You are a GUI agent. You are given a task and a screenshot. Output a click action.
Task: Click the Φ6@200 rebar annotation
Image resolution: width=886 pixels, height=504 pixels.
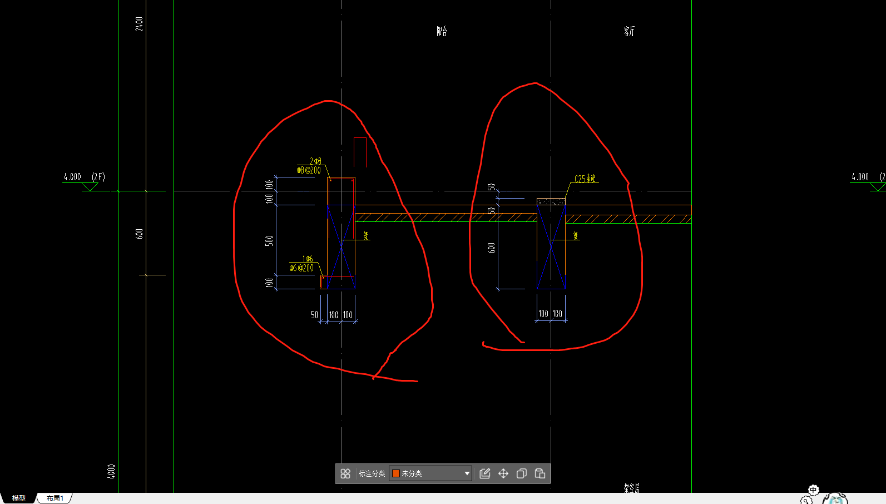[x=301, y=268]
